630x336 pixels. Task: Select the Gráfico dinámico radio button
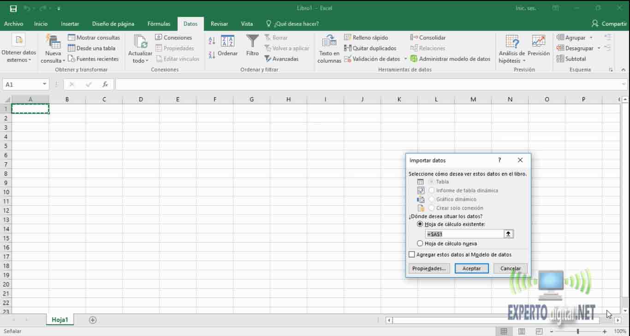tap(433, 199)
